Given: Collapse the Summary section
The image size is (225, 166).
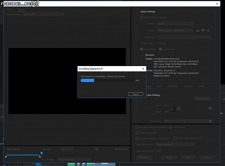Looking at the screenshot, I should coord(142,55).
